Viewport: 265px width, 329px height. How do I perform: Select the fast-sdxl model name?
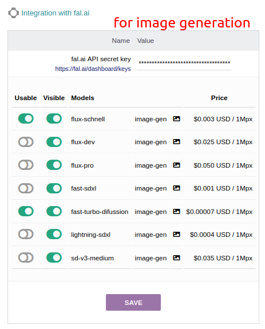(84, 188)
